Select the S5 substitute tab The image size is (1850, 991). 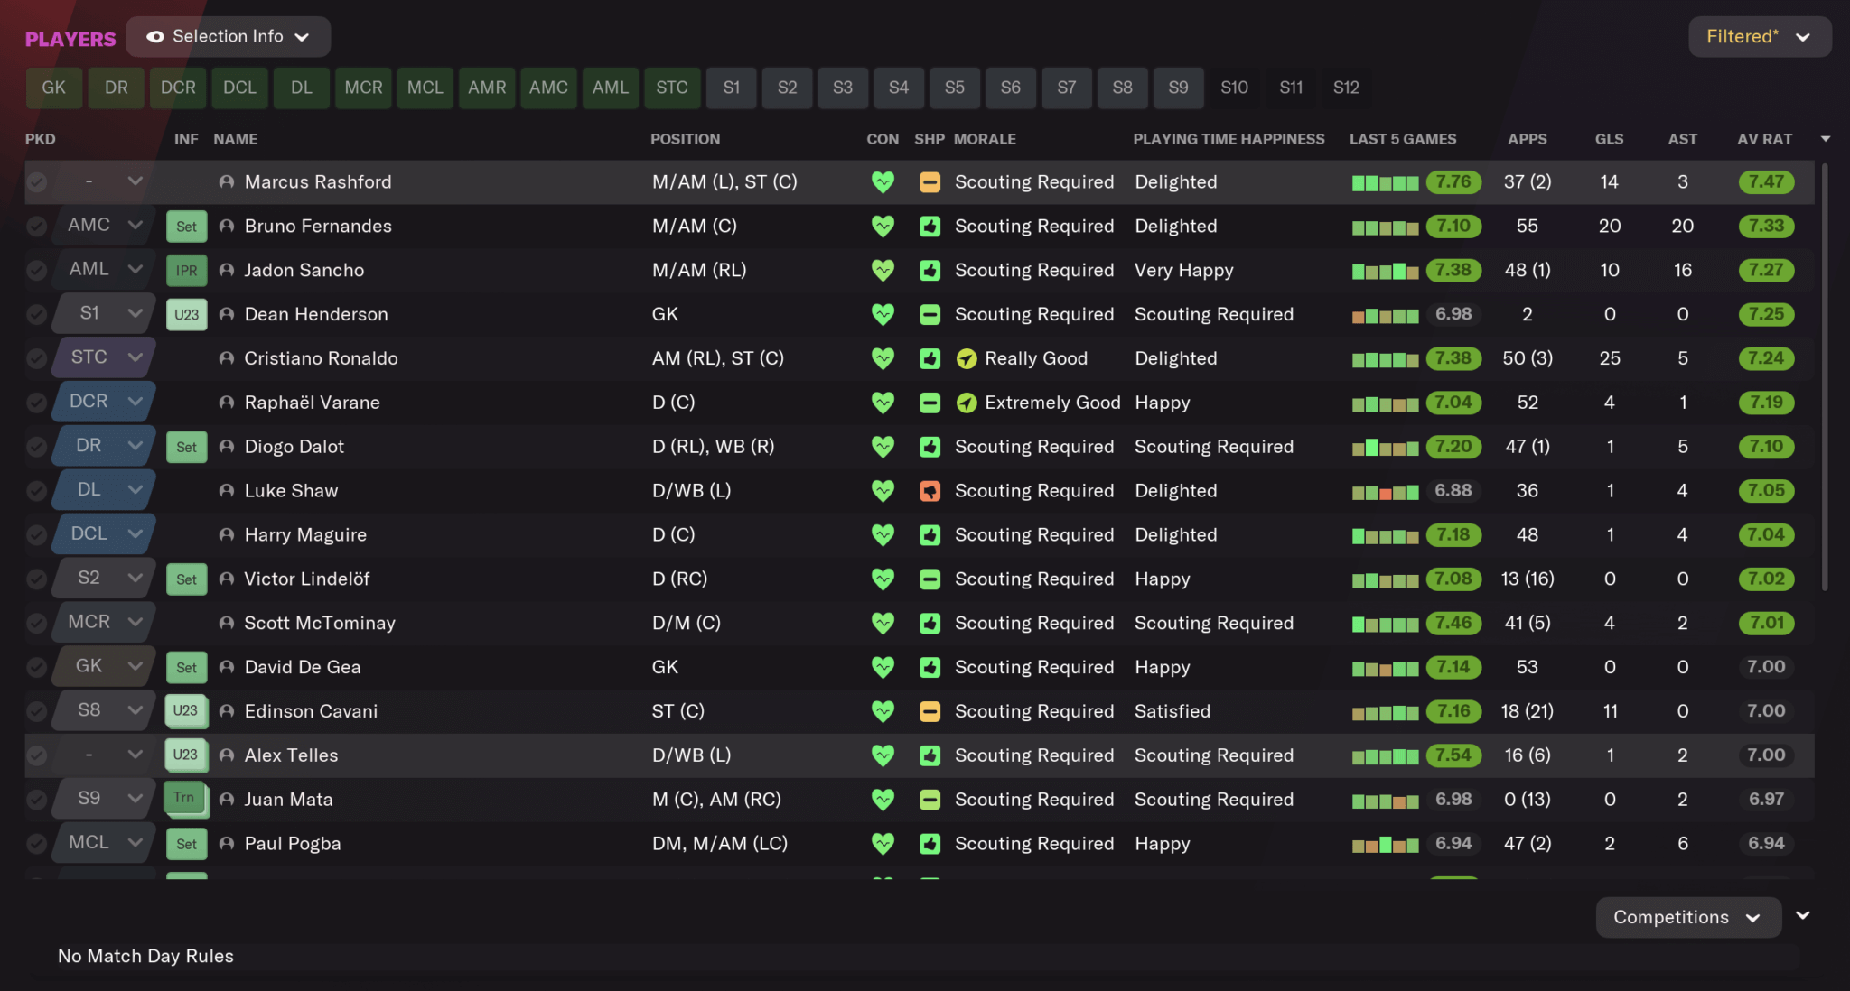(x=955, y=88)
